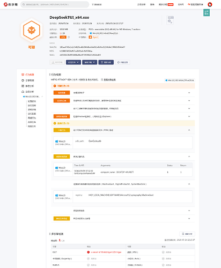This screenshot has width=221, height=268.
Task: Open the nav item with the red badge
Action: click(x=166, y=4)
